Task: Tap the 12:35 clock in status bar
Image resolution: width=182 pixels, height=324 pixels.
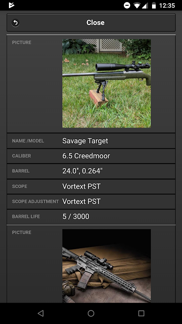Action: 167,5
